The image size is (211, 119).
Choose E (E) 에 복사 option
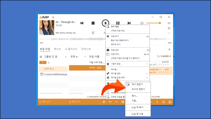pos(138,108)
